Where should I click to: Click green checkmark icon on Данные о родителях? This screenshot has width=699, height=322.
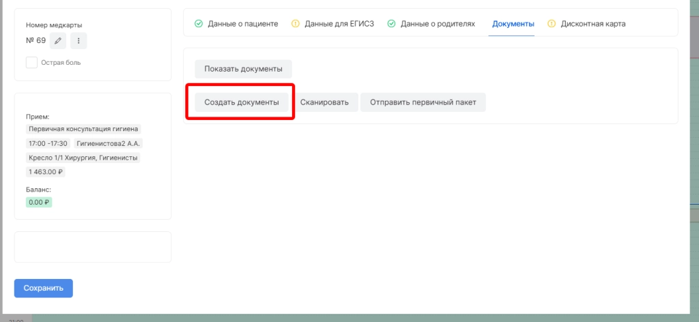pyautogui.click(x=391, y=24)
